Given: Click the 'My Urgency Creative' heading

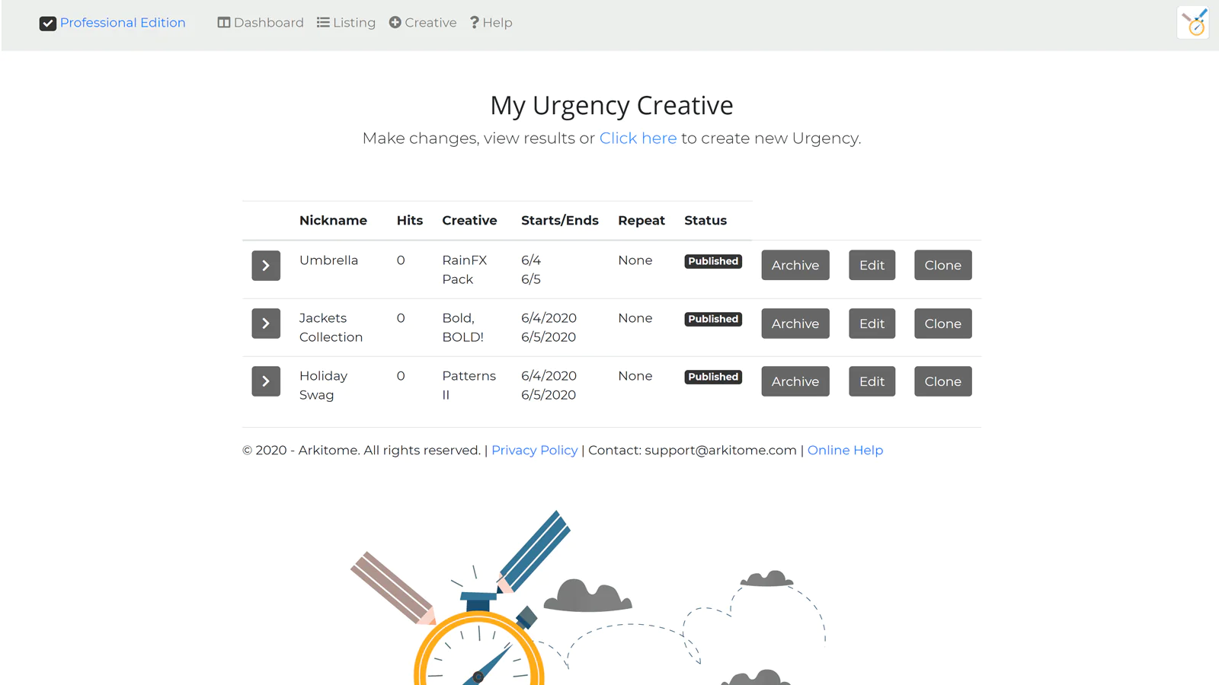Looking at the screenshot, I should (612, 106).
